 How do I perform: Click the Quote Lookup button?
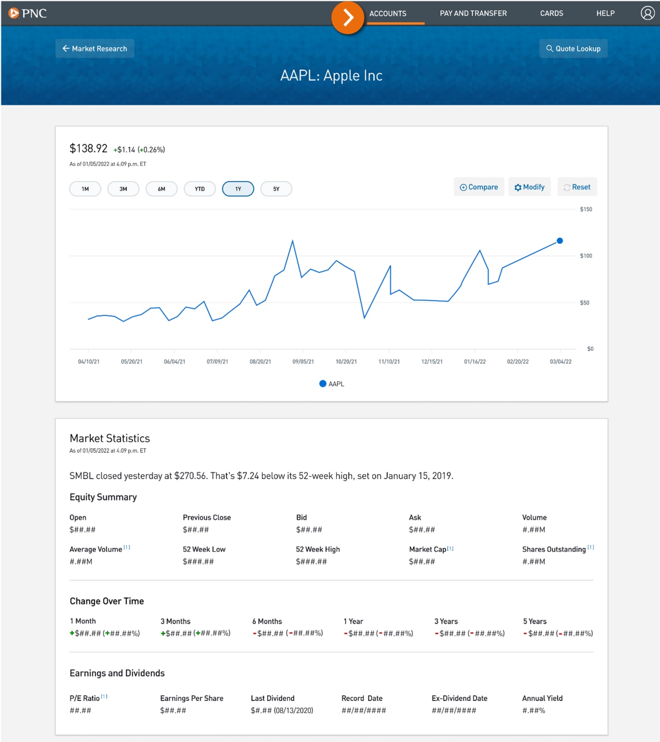coord(573,48)
